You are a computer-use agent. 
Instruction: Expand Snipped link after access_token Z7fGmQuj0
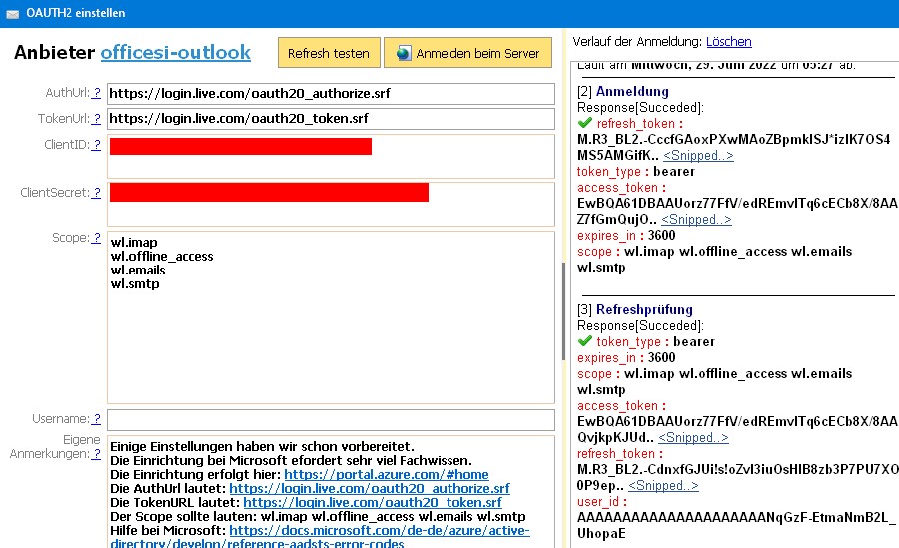696,219
